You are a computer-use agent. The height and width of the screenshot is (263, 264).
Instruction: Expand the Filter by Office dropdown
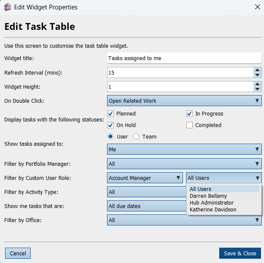[x=184, y=220]
